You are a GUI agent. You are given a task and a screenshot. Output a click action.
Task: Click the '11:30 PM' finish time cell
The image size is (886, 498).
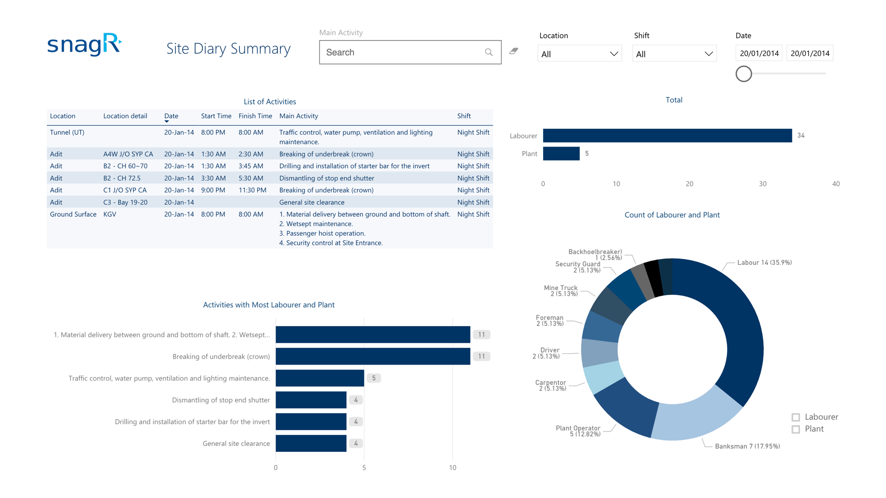pos(252,190)
